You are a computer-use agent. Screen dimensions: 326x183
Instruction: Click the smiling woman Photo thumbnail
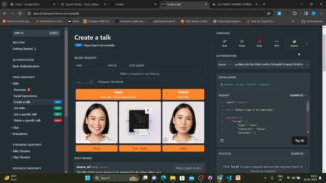tap(97, 123)
